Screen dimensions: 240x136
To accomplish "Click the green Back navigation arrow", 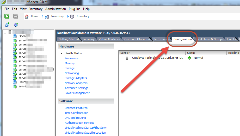I will click(7, 16).
